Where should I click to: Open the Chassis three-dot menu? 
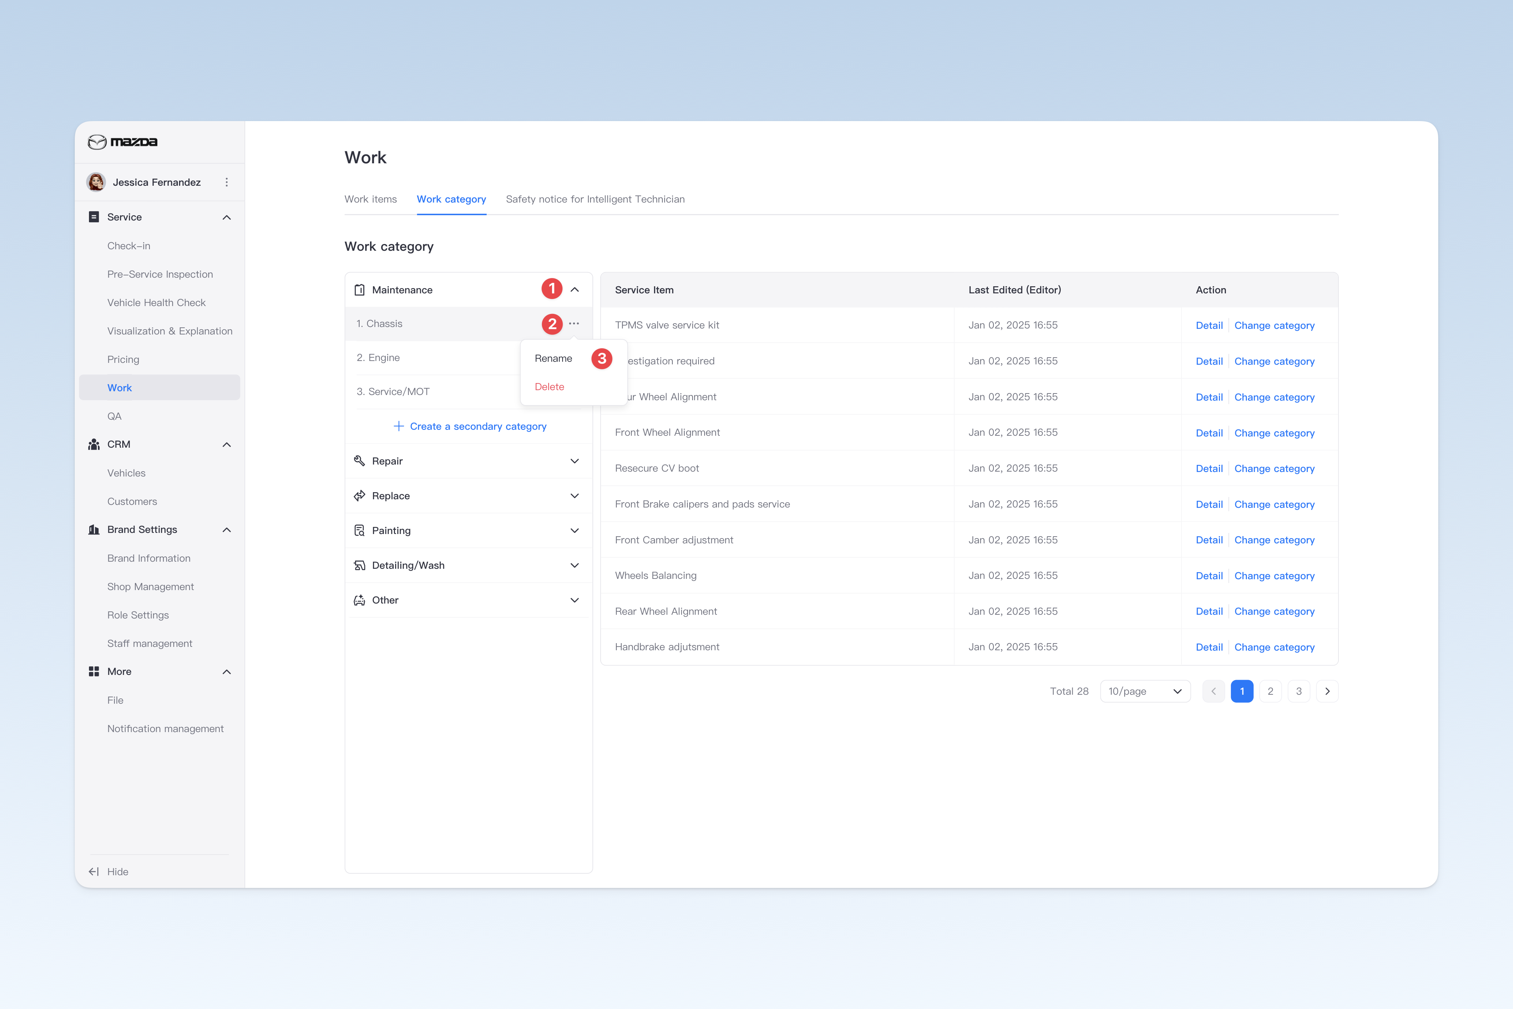point(574,324)
